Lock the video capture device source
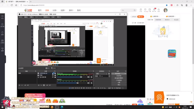The width and height of the screenshot is (194, 109). click(x=55, y=73)
